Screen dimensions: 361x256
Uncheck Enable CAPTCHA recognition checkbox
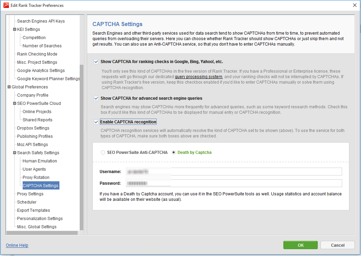pyautogui.click(x=96, y=122)
